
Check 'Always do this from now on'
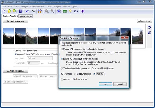click(62, 79)
